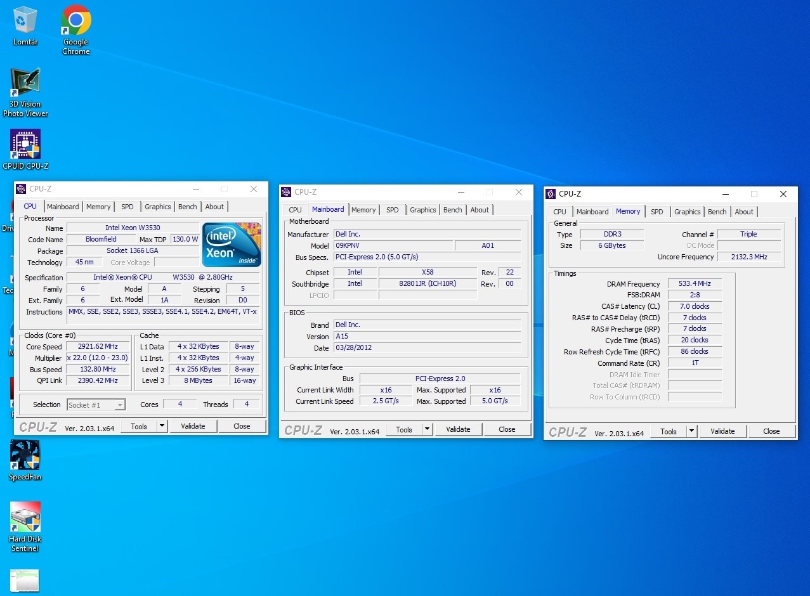The height and width of the screenshot is (596, 810).
Task: Click Validate button in Memory window
Action: point(722,432)
